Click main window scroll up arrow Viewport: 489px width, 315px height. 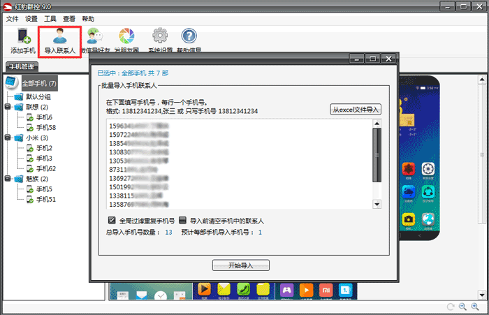pos(482,80)
